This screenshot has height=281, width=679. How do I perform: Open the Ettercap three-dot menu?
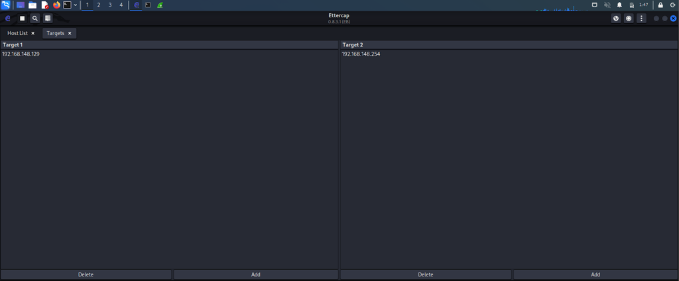pos(641,19)
